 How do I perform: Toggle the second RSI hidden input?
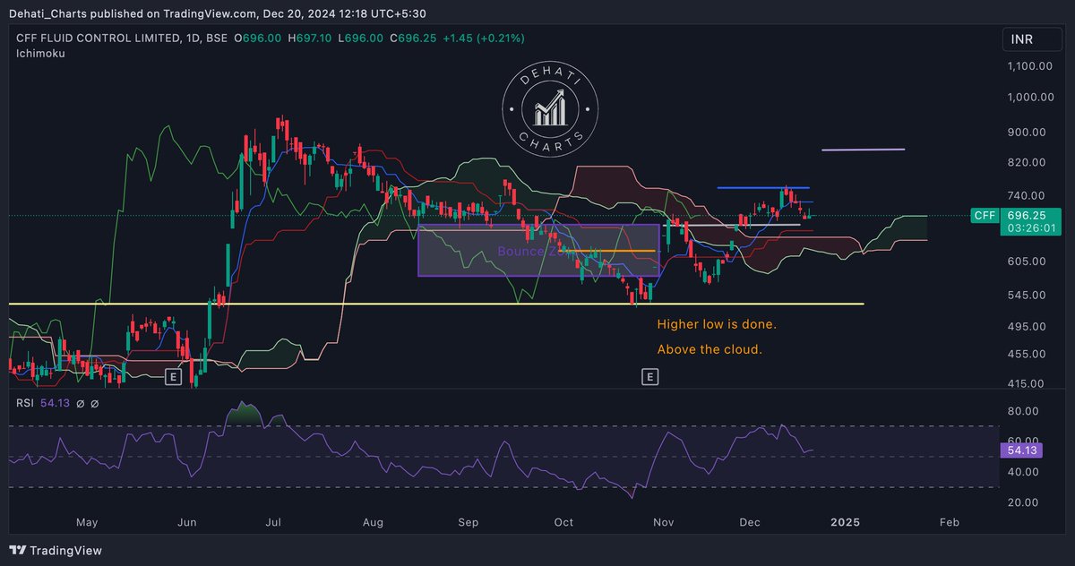click(93, 403)
